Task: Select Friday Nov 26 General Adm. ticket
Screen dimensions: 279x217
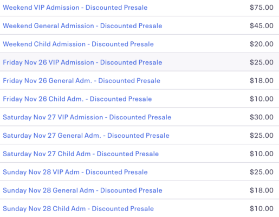Action: pyautogui.click(x=81, y=81)
